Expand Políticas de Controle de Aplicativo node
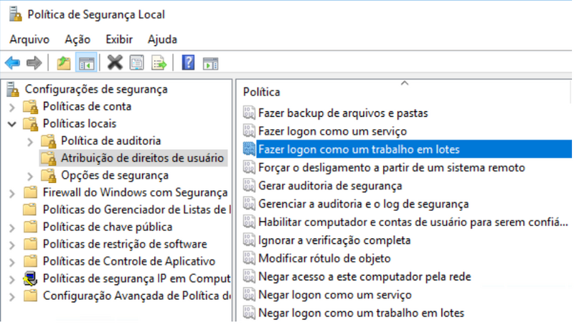Image resolution: width=574 pixels, height=325 pixels. pyautogui.click(x=12, y=262)
